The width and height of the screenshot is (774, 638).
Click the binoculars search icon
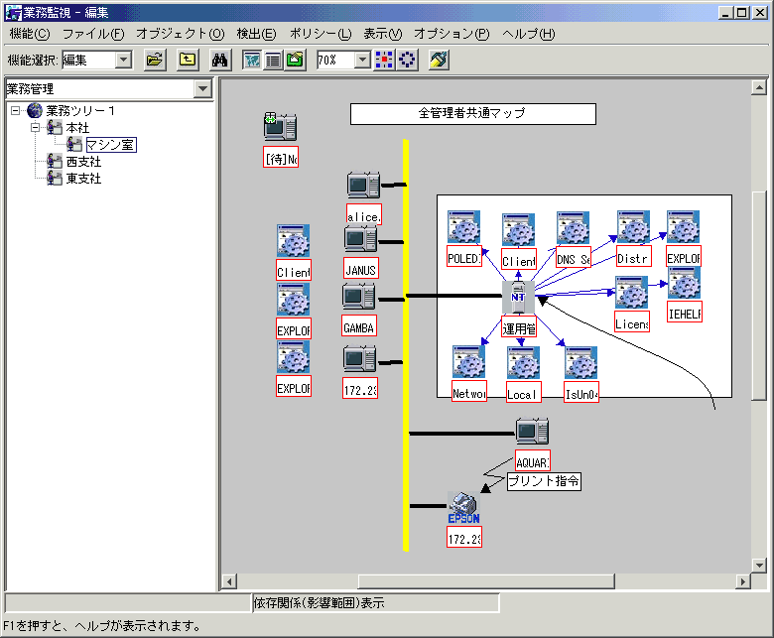click(219, 61)
